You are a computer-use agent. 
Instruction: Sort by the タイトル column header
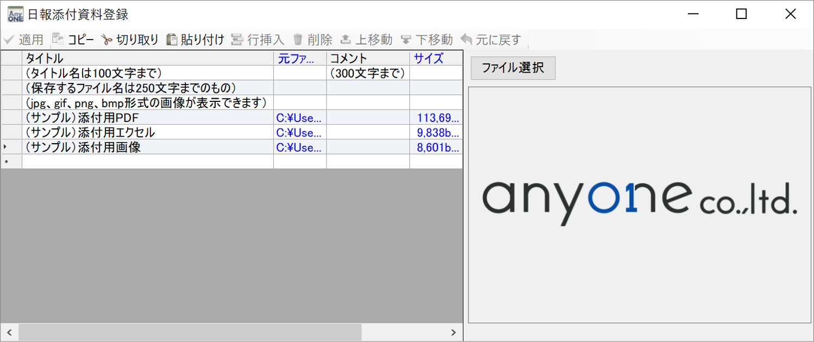click(147, 59)
